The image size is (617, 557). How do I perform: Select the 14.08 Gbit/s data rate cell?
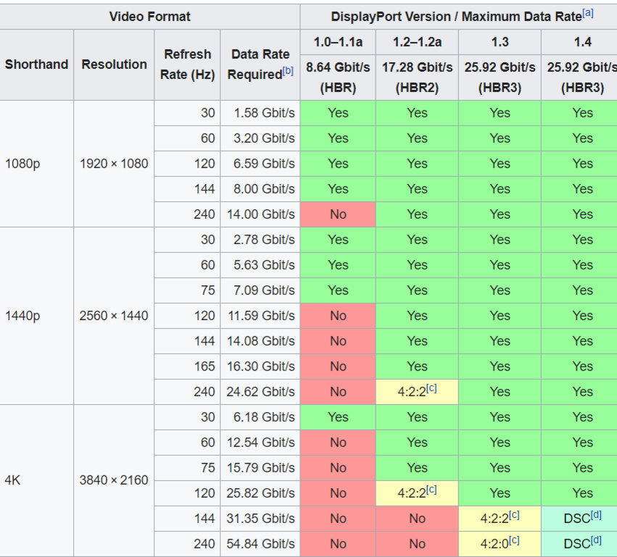[x=260, y=341]
